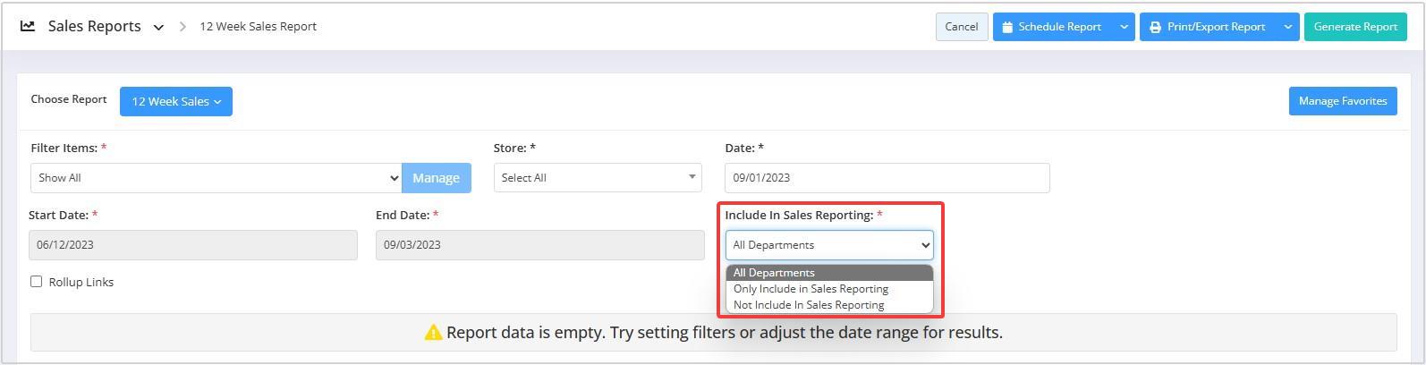Click the Date field showing 09/01/2023
1426x365 pixels.
tap(887, 177)
